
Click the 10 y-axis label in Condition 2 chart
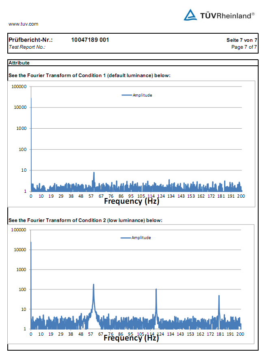click(x=24, y=309)
